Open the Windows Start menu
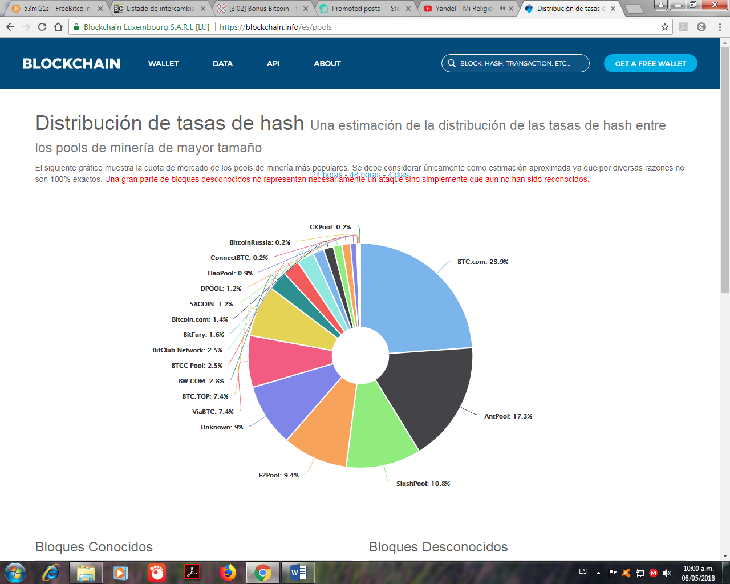Screen dimensions: 730x584 [15, 572]
